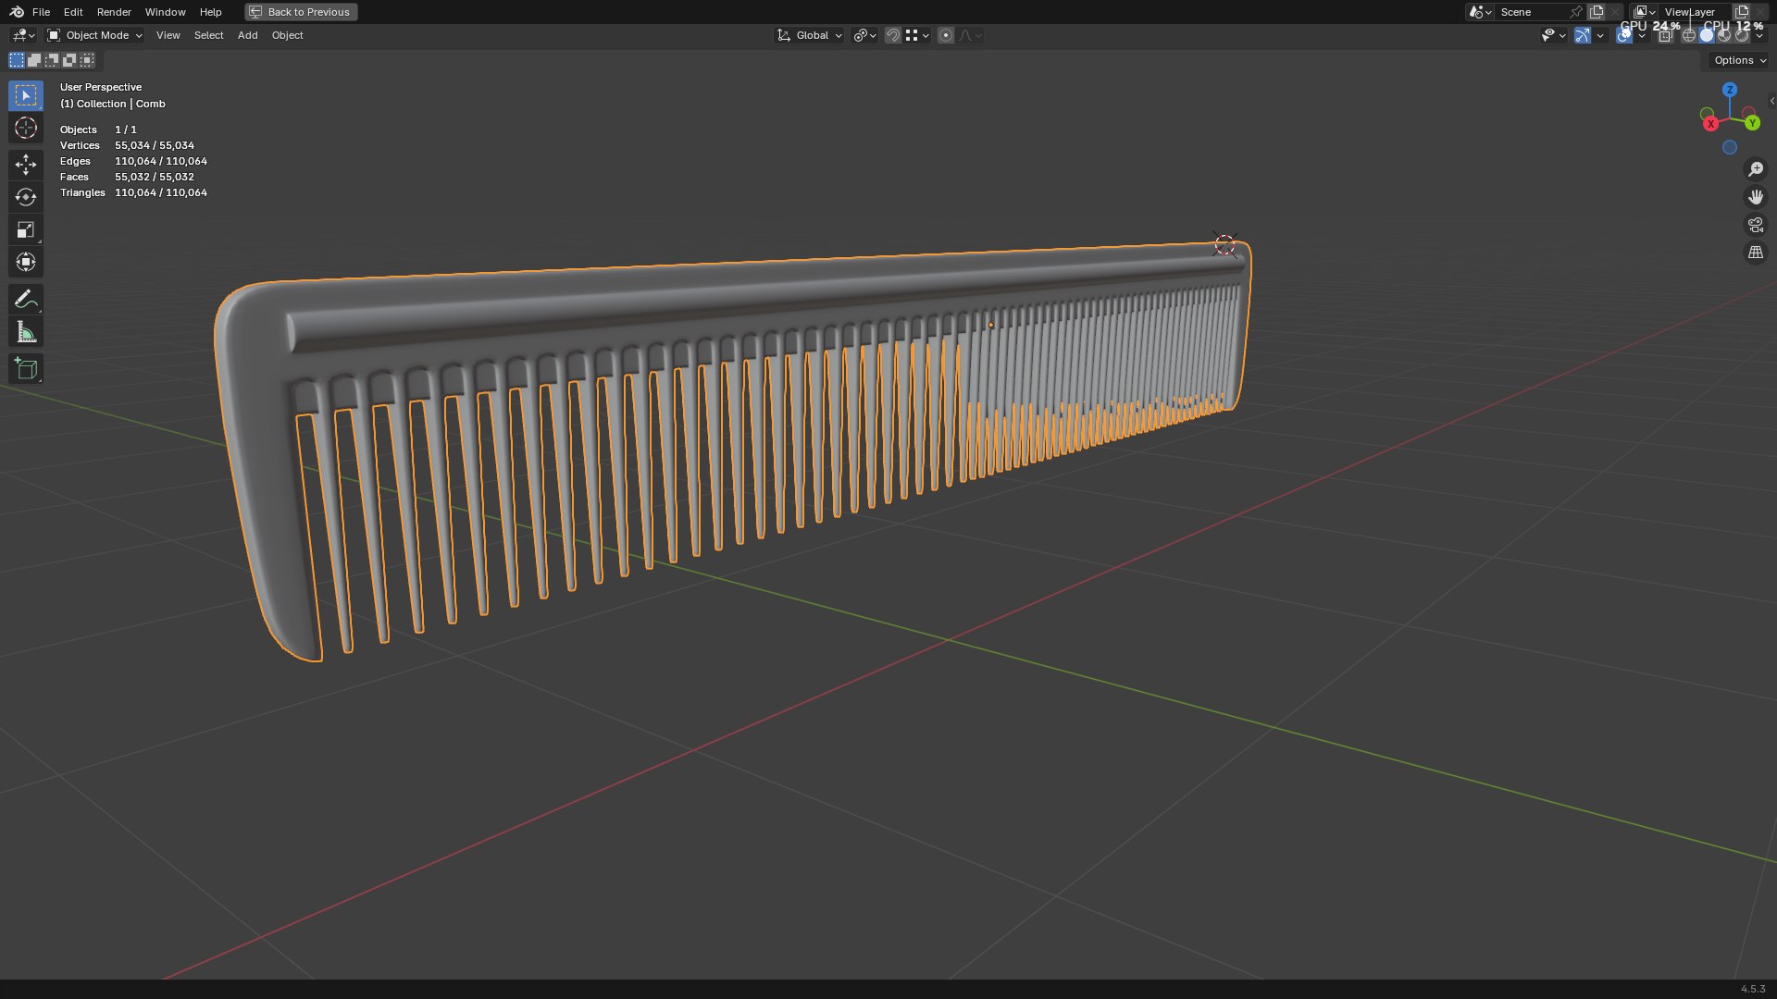Toggle viewport gizmos visibility
Screen dimensions: 1777x999
1583,35
